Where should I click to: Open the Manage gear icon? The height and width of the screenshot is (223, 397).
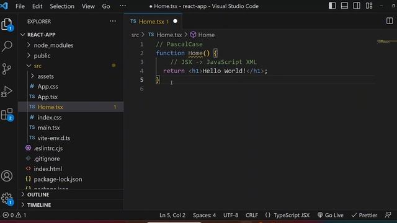[x=7, y=198]
